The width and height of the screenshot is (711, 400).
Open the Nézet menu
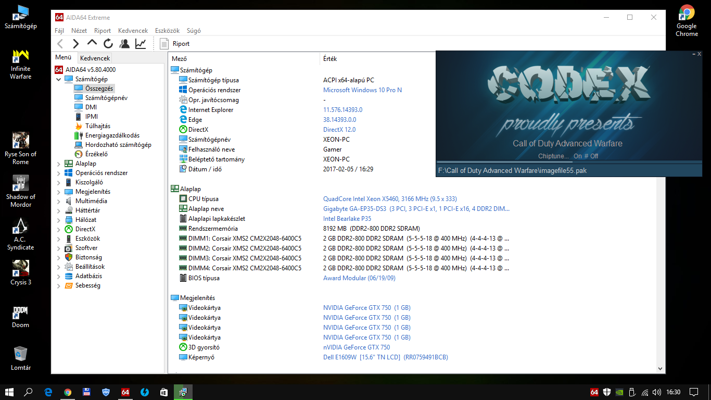click(79, 31)
